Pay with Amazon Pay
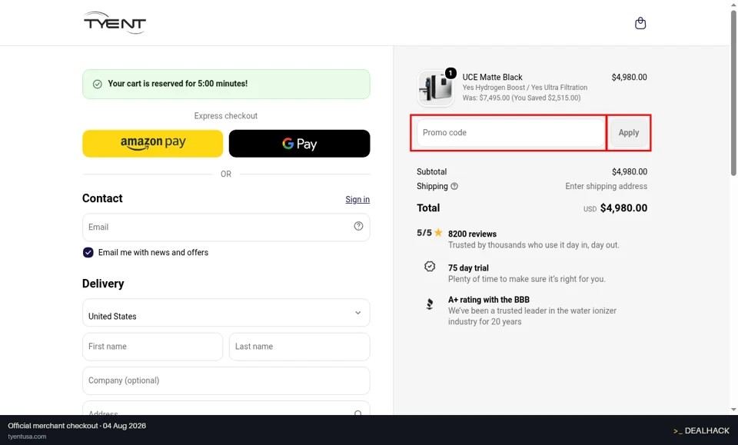This screenshot has width=738, height=445. (x=152, y=144)
